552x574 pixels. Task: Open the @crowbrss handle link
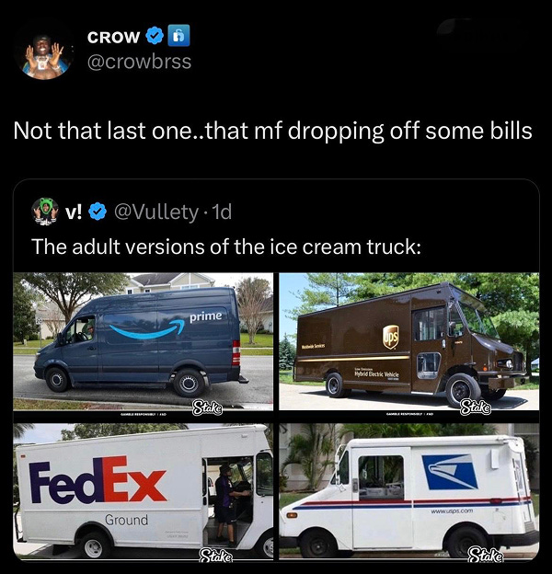tap(139, 62)
